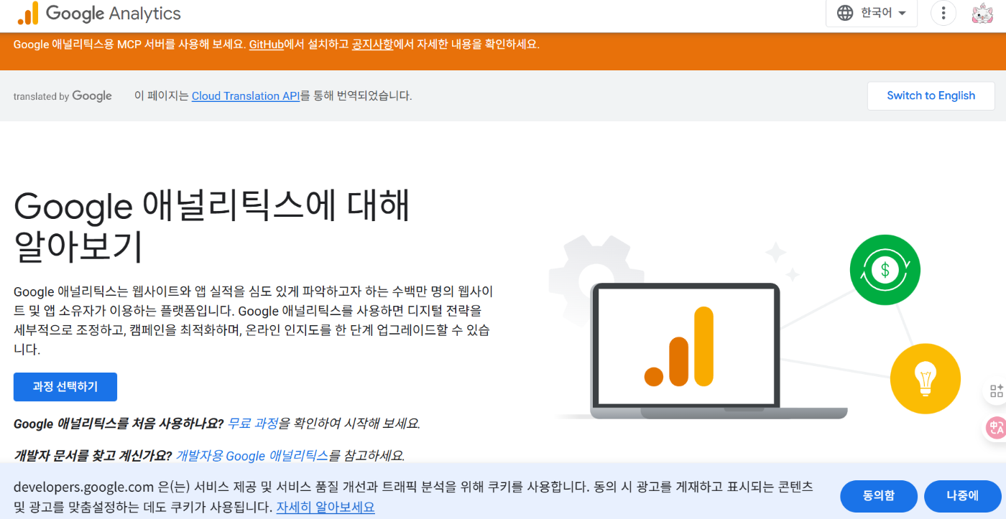Open the three-dot more options menu
1006x519 pixels.
click(x=943, y=13)
